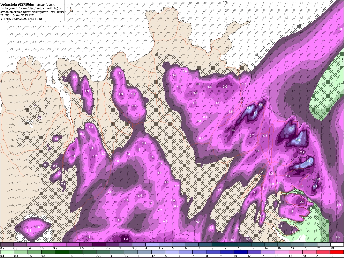
Task: Click the 15W longitude label at top
Action: click(225, 2)
